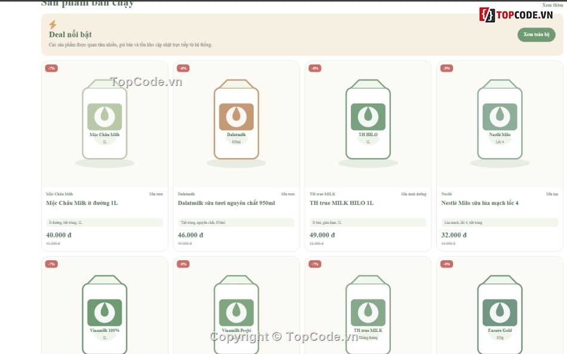Click the 'Nestlé' brand label
Viewport: 567px width, 354px height.
point(446,194)
